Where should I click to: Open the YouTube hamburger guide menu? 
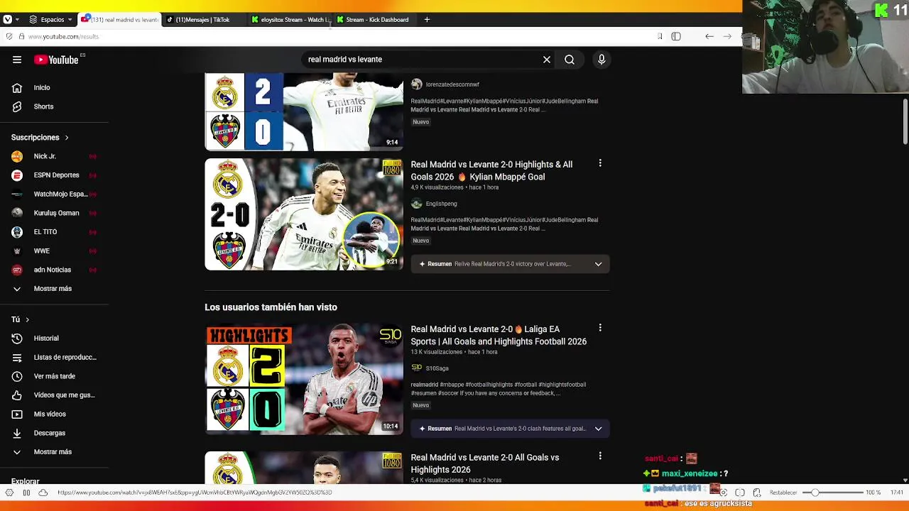[x=17, y=60]
